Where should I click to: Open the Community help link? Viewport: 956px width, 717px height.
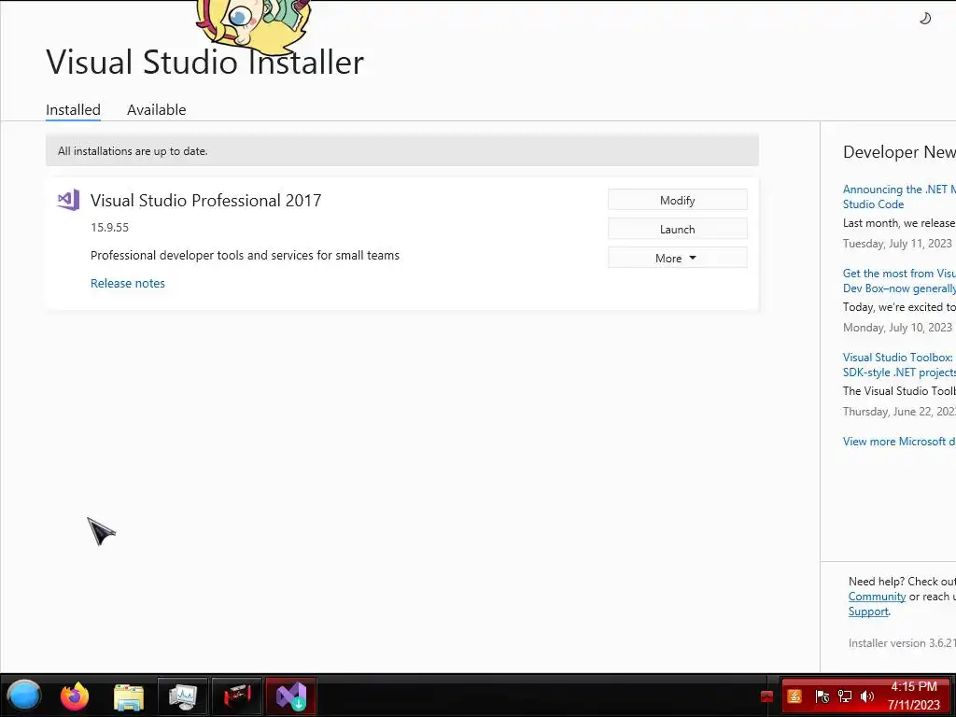click(x=877, y=597)
